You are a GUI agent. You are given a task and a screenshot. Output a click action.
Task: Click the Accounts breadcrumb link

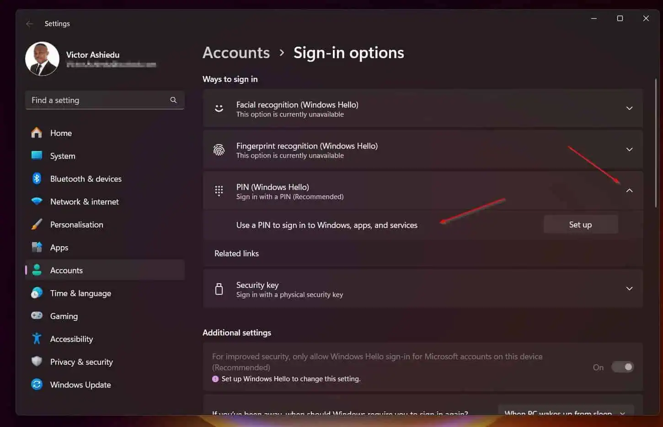click(x=236, y=53)
